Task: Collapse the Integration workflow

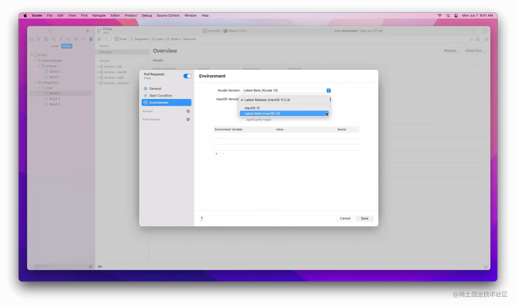Action: coord(35,82)
